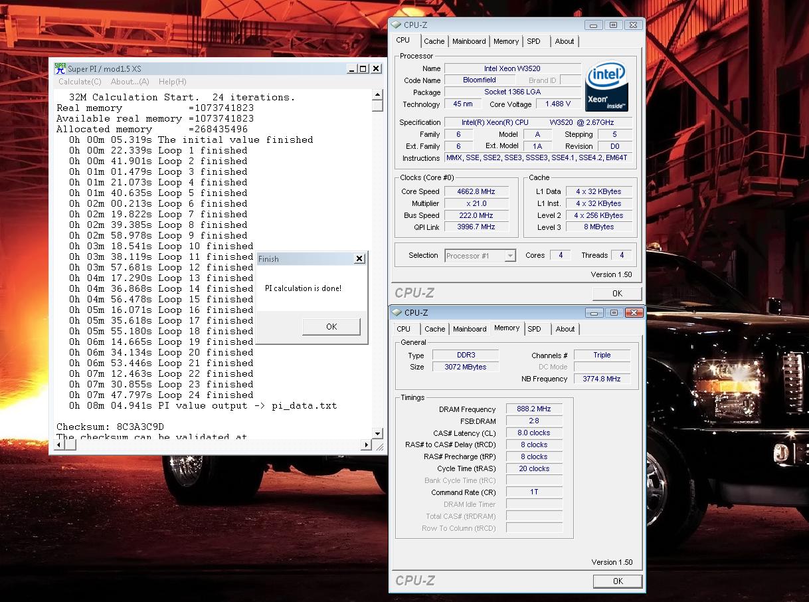
Task: Minimize the Super PI window
Action: point(352,68)
